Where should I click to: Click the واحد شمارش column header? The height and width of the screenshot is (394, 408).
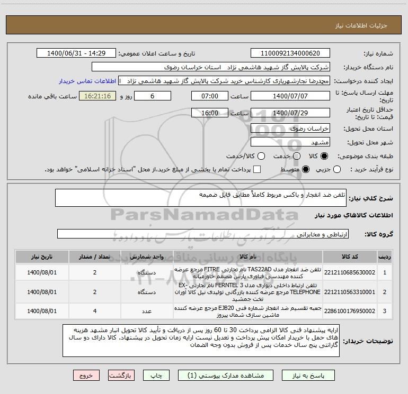click(x=147, y=256)
